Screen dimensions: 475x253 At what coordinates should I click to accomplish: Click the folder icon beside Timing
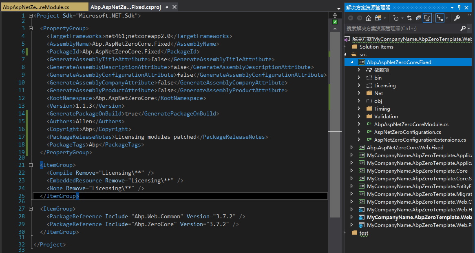click(369, 109)
